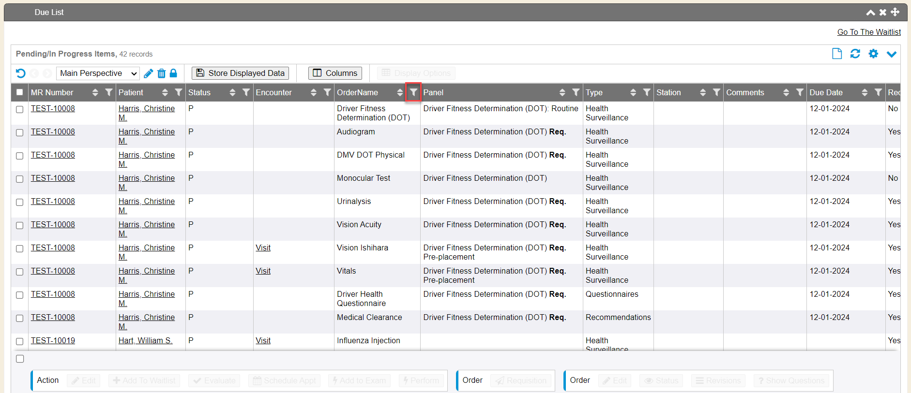Screen dimensions: 911x393
Task: Open the Go To The Waitlist link
Action: (x=869, y=32)
